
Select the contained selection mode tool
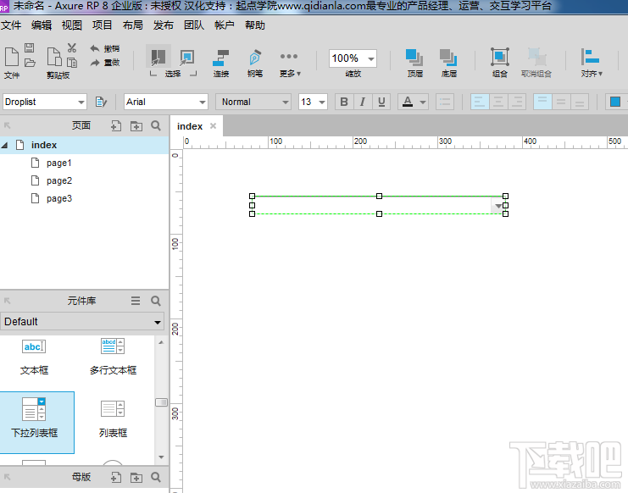pyautogui.click(x=187, y=58)
